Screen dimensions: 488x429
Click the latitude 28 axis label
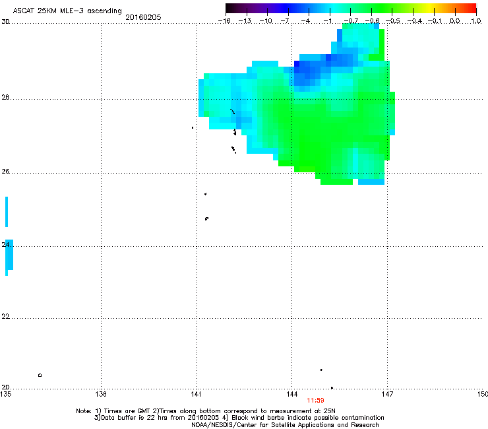(5, 97)
